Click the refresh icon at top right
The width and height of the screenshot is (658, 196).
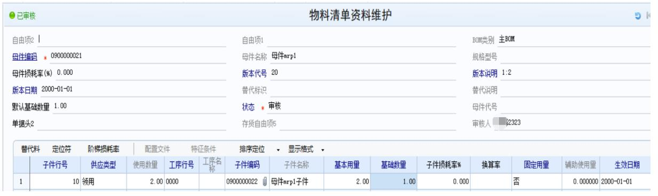(638, 17)
